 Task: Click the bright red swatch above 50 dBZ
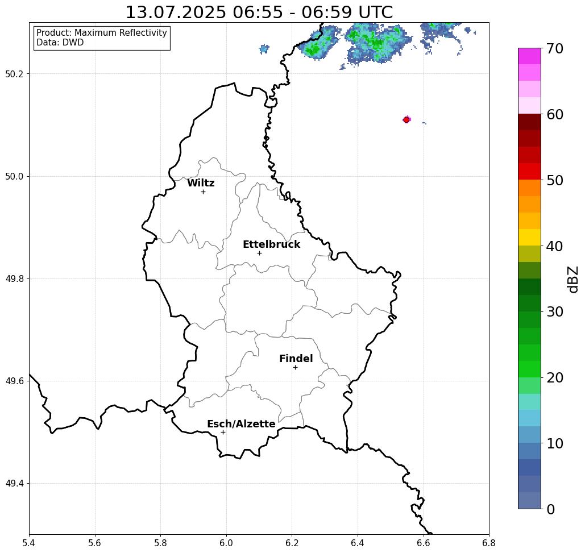pos(529,172)
